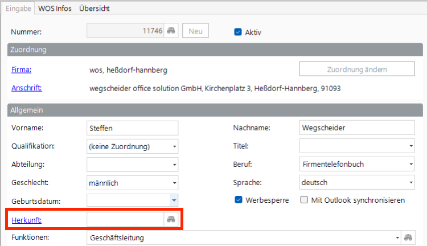This screenshot has height=246, width=427.
Task: Click binoculars icon beside Funktionen field
Action: pos(407,237)
